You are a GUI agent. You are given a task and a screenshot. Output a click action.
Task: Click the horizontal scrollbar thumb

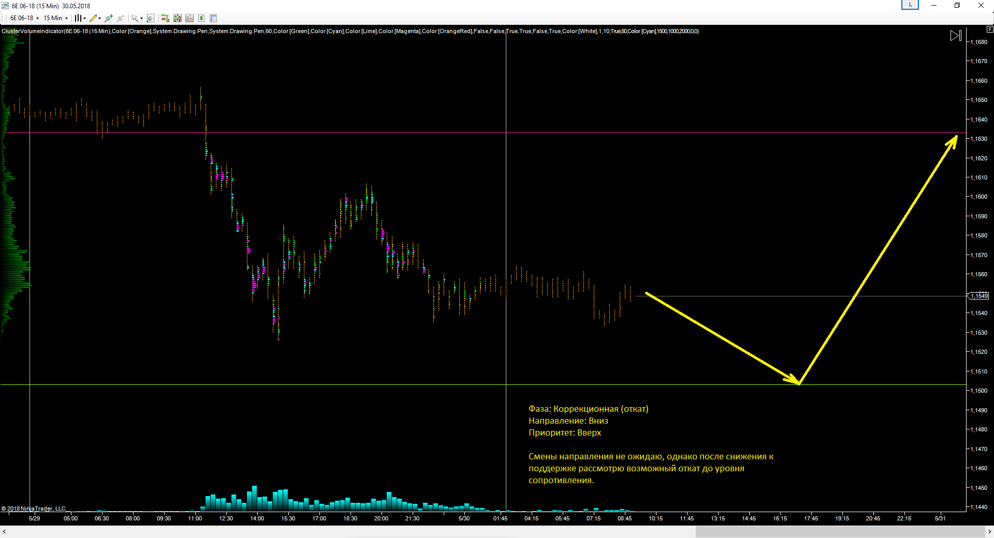pos(840,531)
